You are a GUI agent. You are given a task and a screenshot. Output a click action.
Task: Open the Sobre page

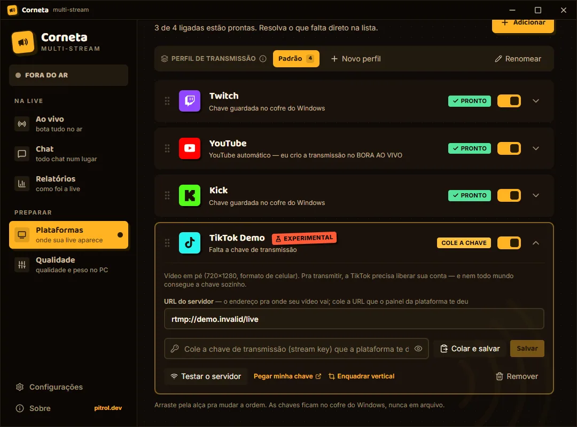point(33,408)
